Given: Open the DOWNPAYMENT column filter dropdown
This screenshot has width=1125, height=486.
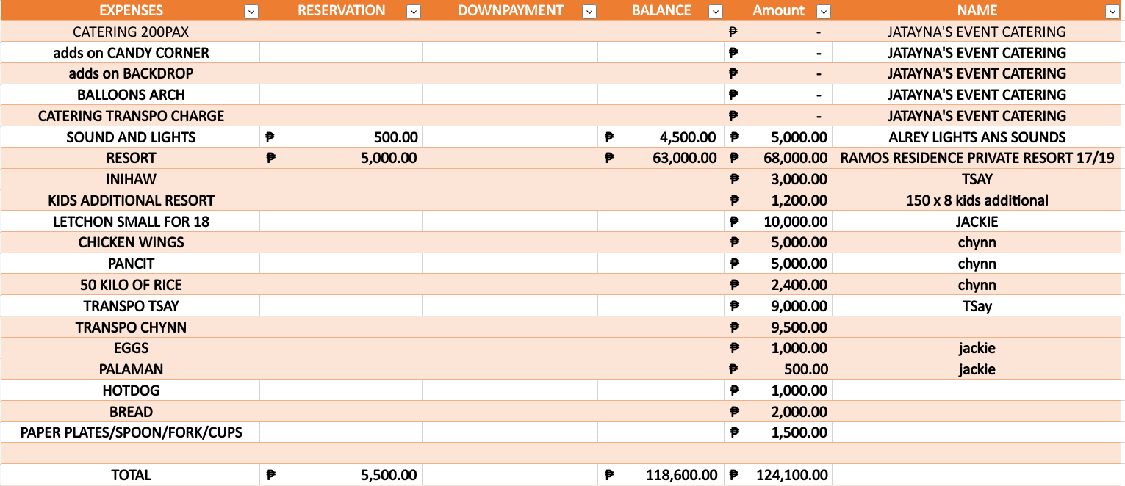Looking at the screenshot, I should 589,11.
